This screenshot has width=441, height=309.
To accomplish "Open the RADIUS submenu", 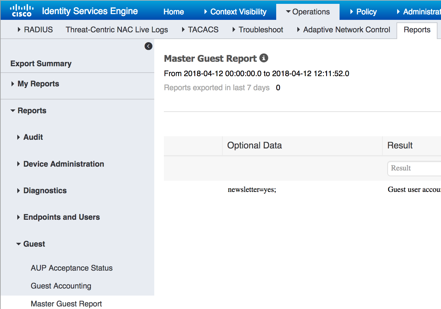I will click(35, 29).
